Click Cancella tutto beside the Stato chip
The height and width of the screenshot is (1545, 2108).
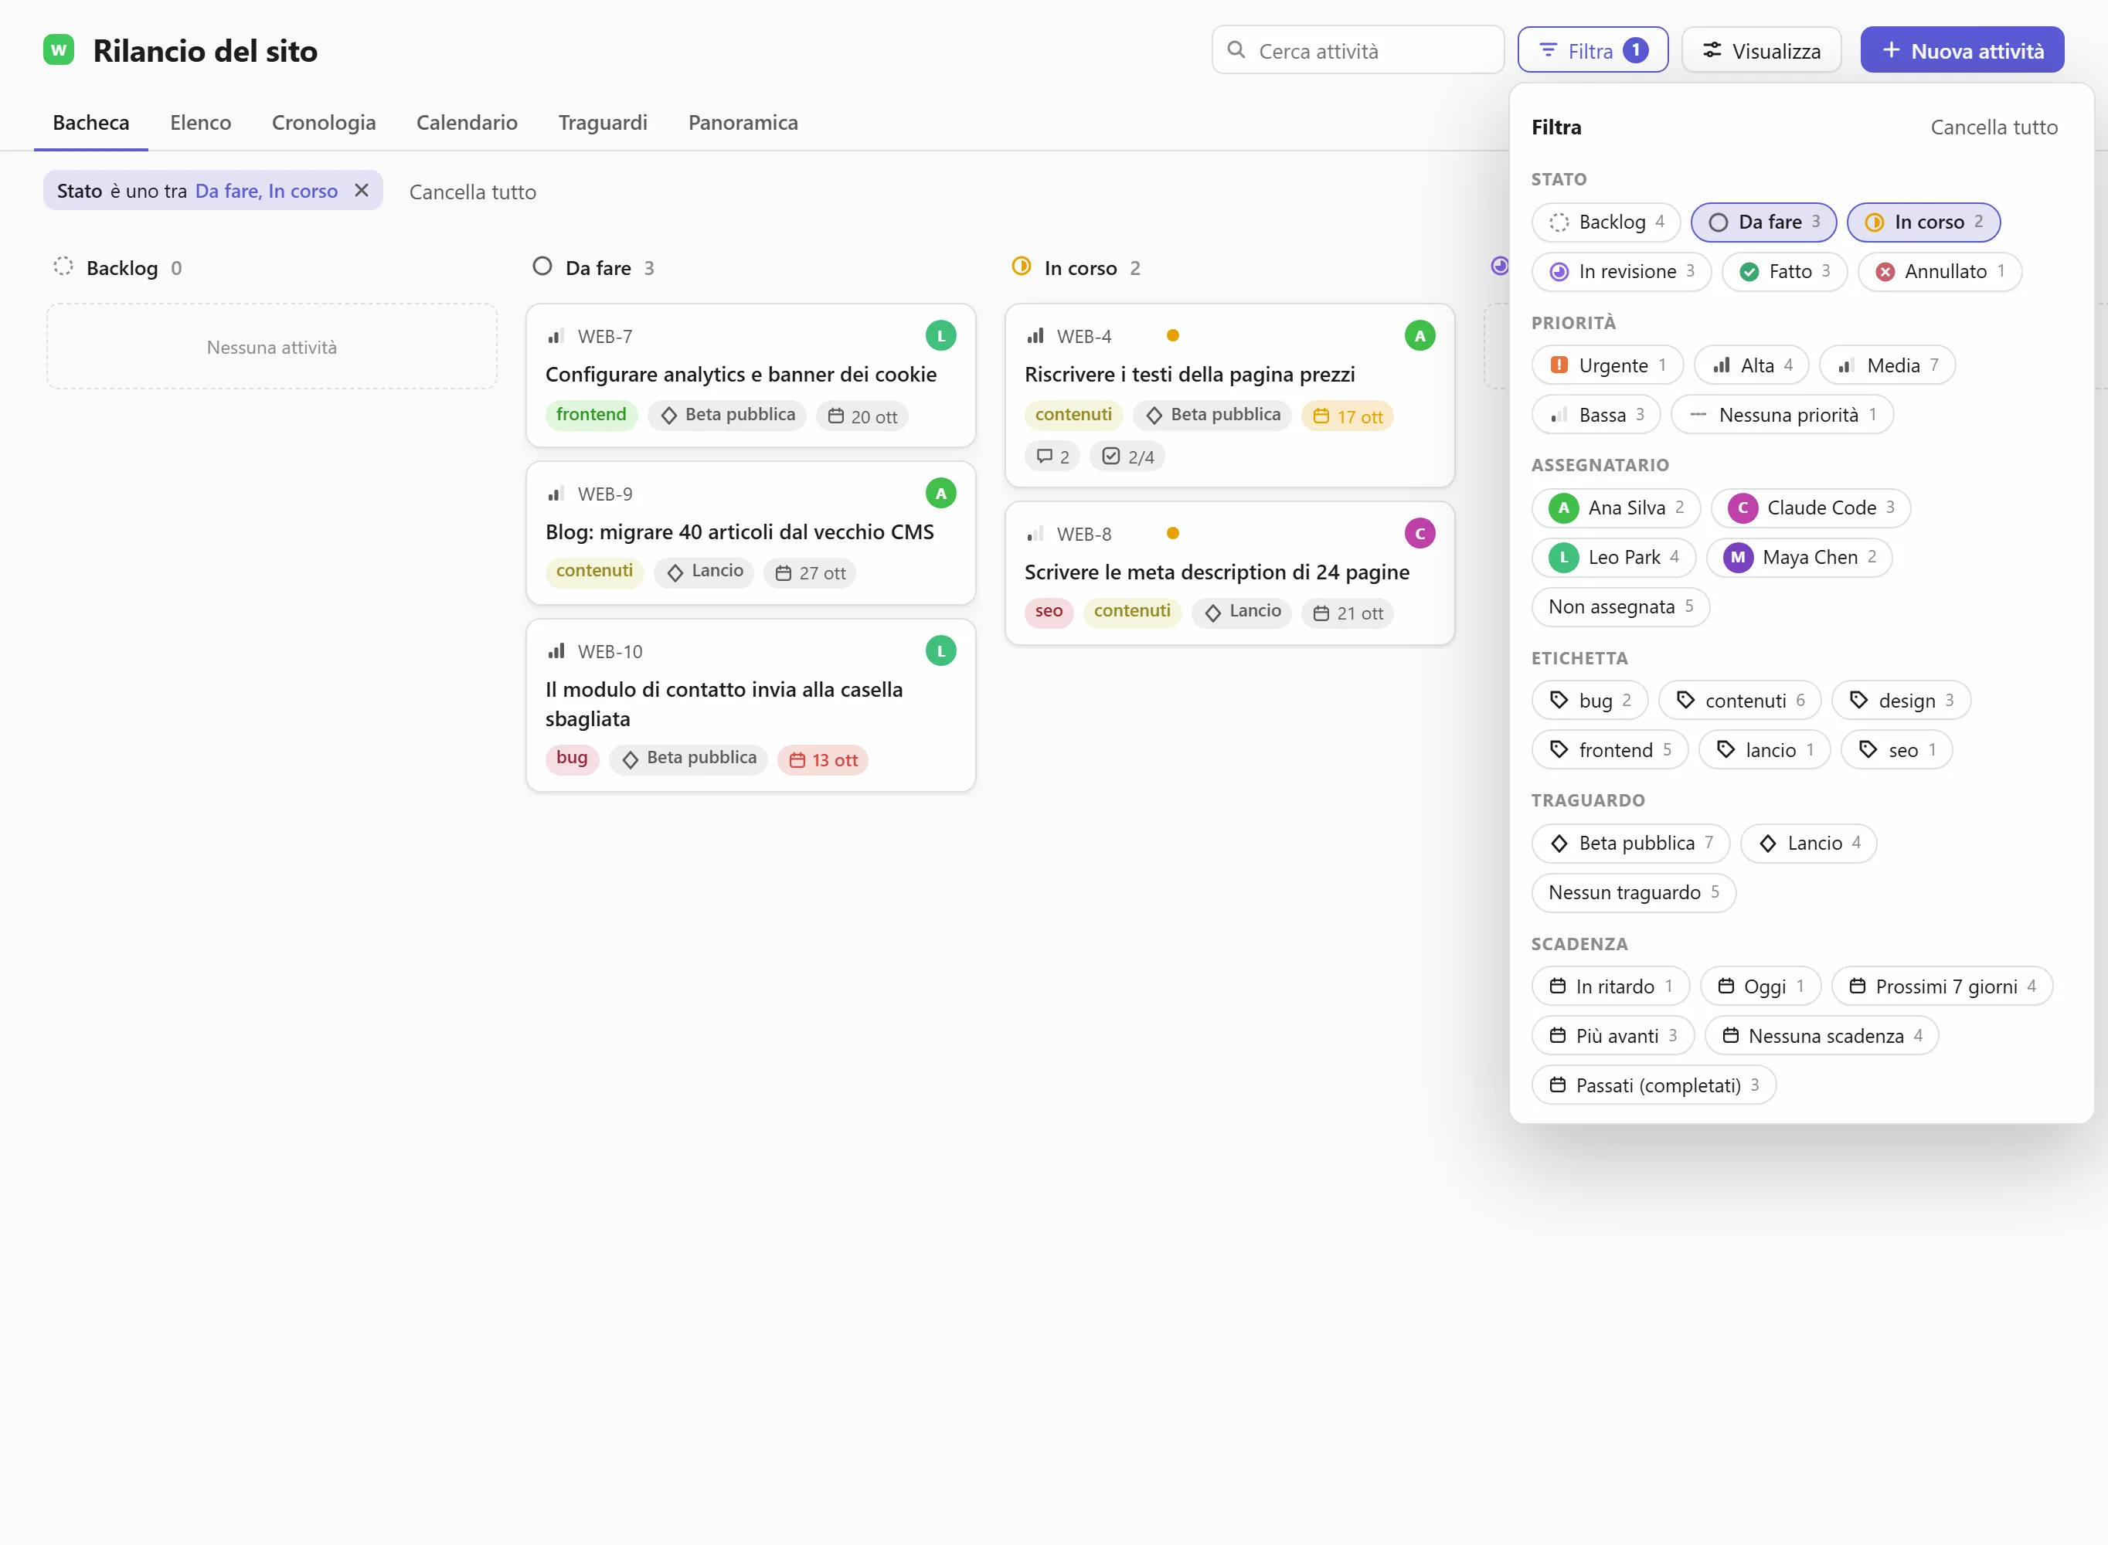tap(472, 192)
